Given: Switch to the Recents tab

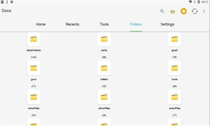Looking at the screenshot, I should [72, 24].
